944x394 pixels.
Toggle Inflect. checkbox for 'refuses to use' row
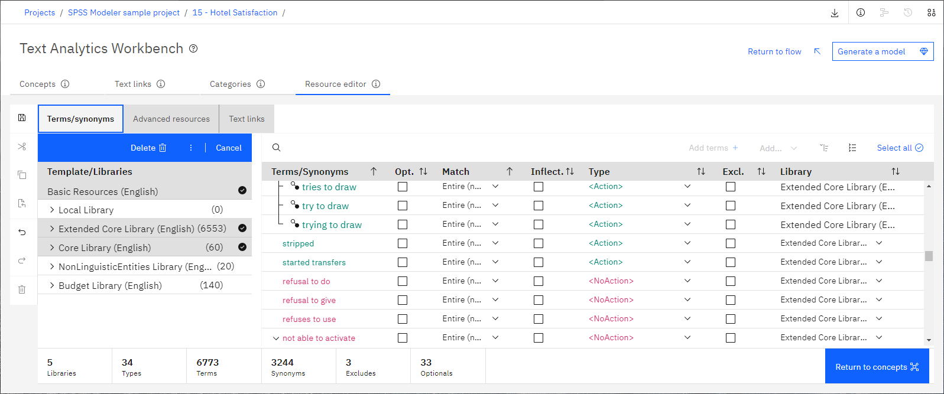click(538, 319)
